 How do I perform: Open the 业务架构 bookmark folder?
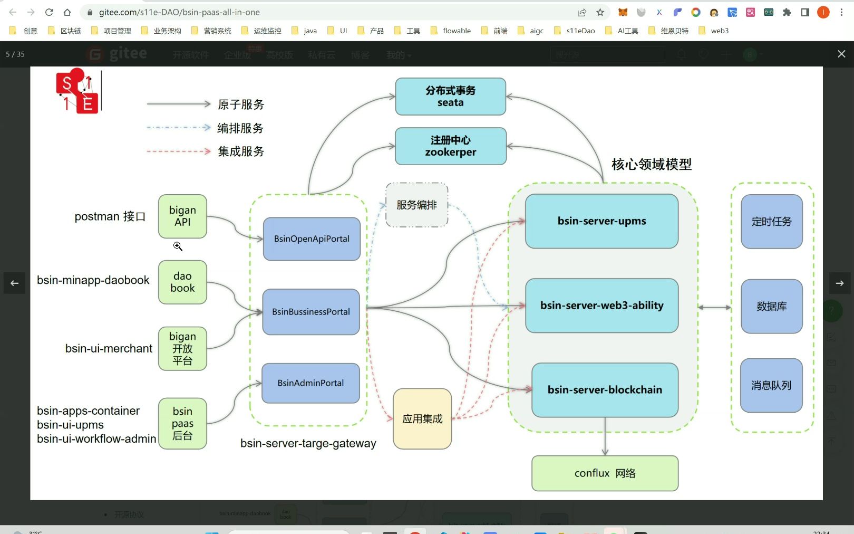click(161, 31)
